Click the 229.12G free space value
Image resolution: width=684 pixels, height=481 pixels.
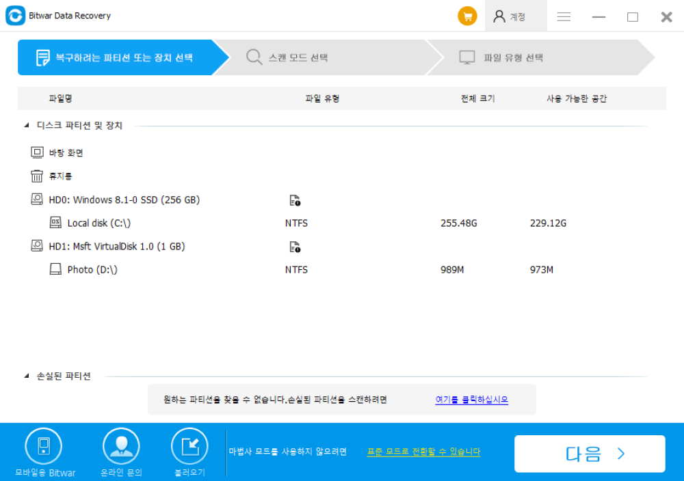tap(548, 223)
